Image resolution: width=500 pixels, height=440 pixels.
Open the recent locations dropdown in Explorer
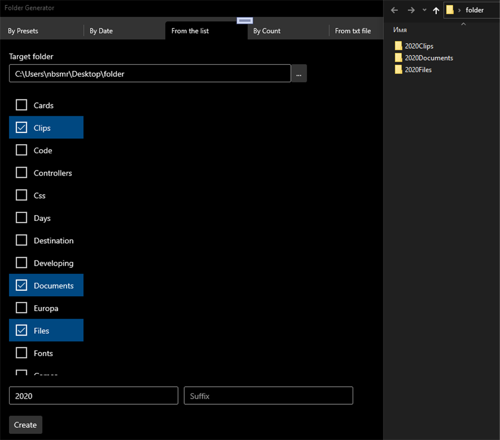click(x=424, y=10)
